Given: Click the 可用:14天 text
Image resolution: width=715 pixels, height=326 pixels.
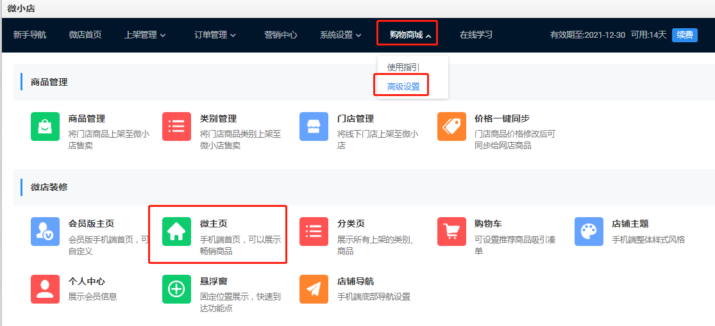Looking at the screenshot, I should pos(648,35).
